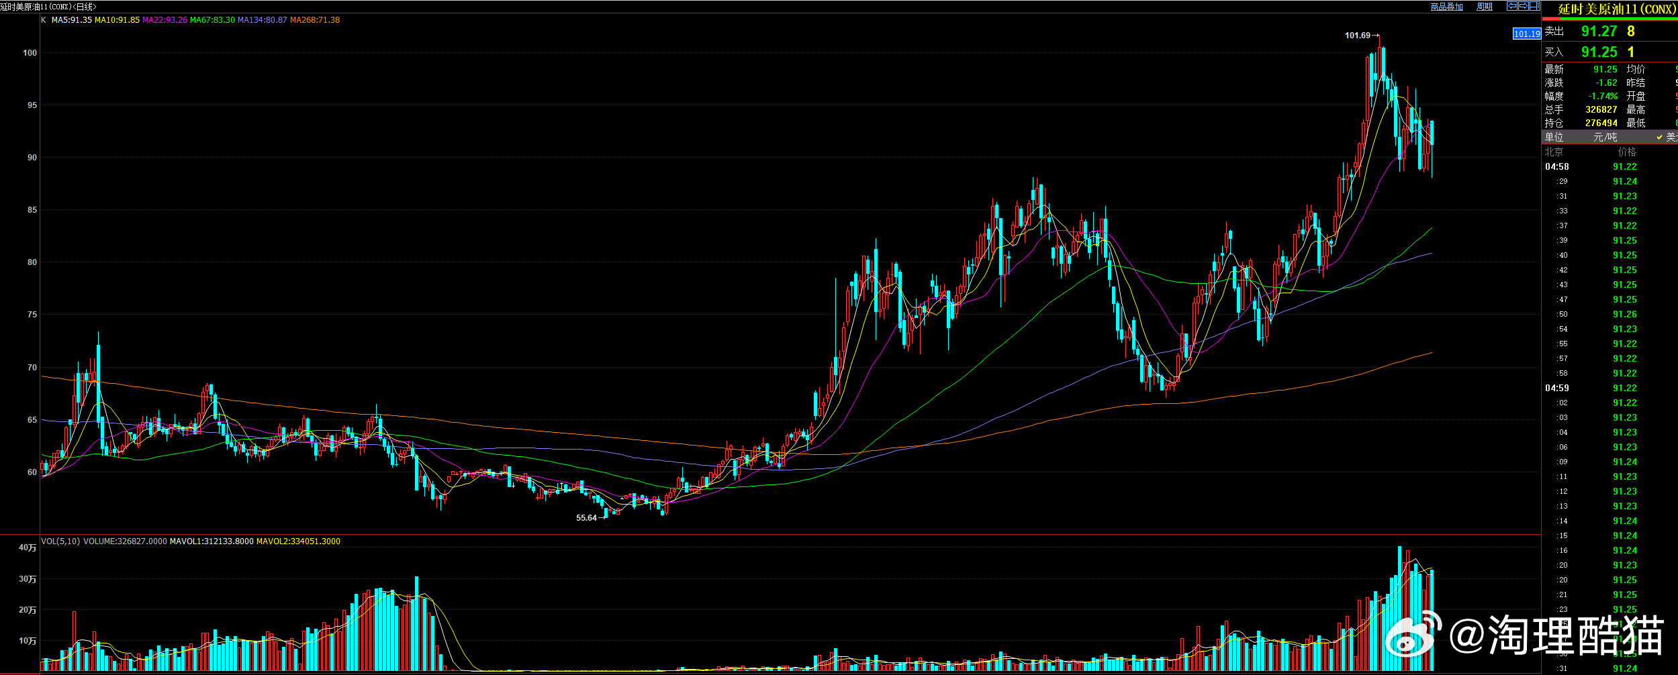
Task: Click the 101.19 price cursor label
Action: [x=1527, y=34]
